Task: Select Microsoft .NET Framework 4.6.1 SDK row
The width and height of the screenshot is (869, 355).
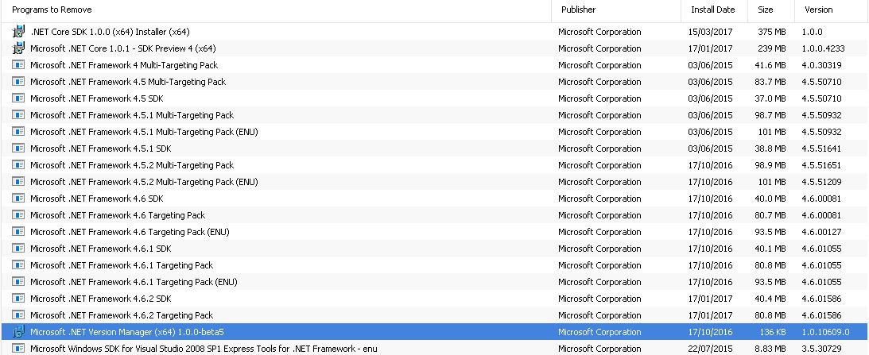Action: click(434, 248)
